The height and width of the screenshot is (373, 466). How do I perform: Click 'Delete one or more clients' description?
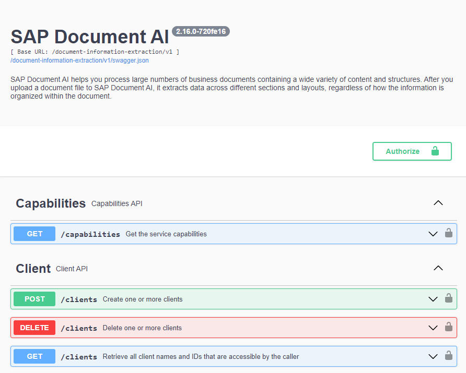[x=142, y=328]
